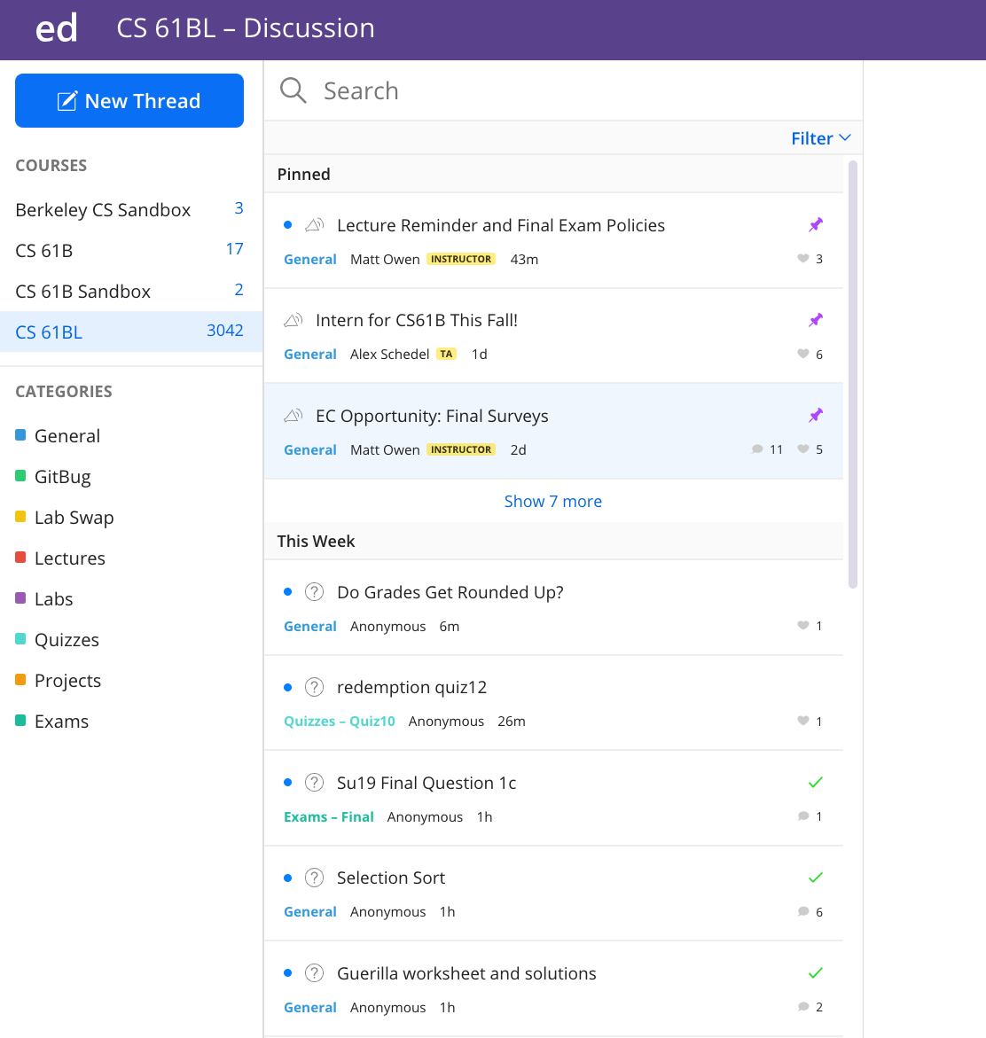Click the red Lectures category color square

[20, 558]
